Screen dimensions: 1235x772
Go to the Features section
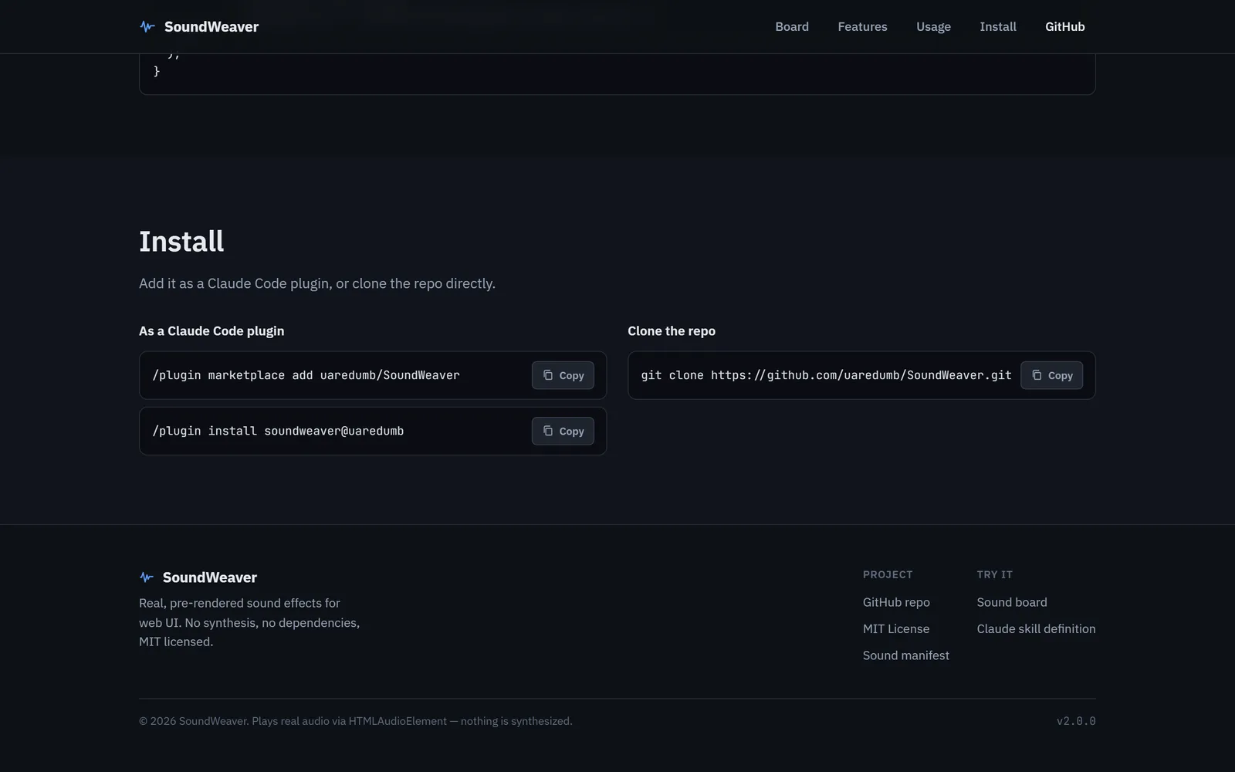(x=862, y=27)
